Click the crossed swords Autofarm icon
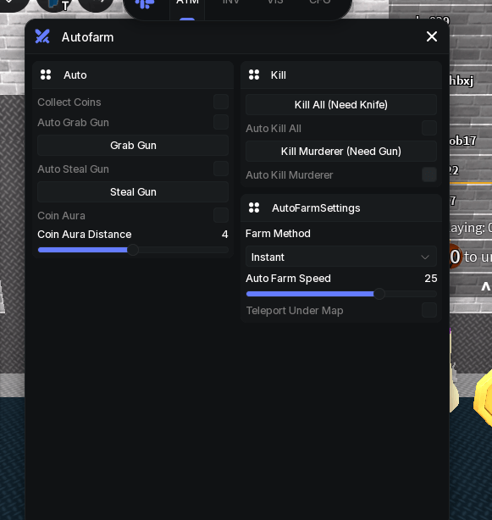 click(42, 36)
